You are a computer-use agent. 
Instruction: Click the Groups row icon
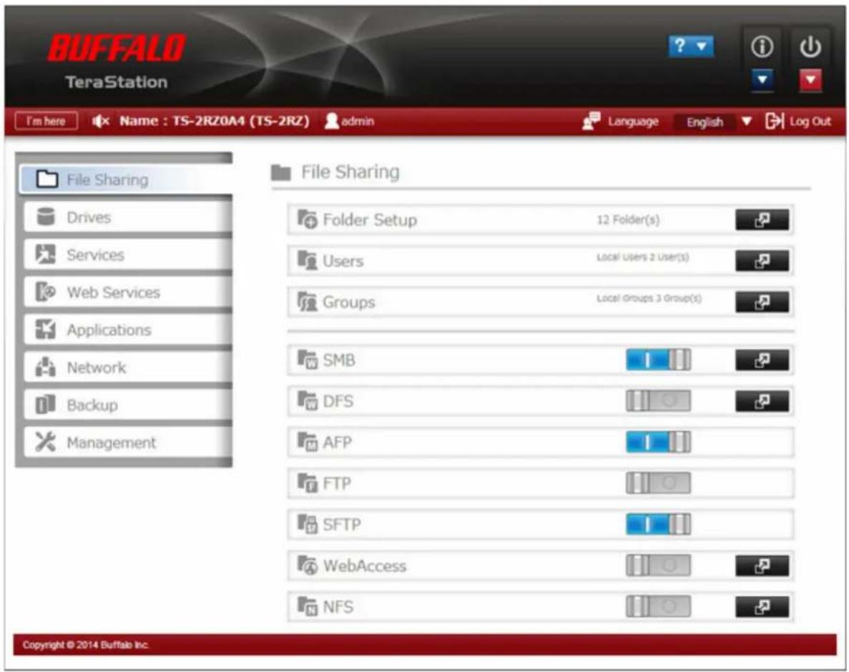click(x=307, y=302)
